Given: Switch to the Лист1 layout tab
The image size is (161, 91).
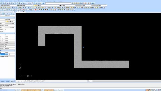Looking at the screenshot, I should point(26,81).
